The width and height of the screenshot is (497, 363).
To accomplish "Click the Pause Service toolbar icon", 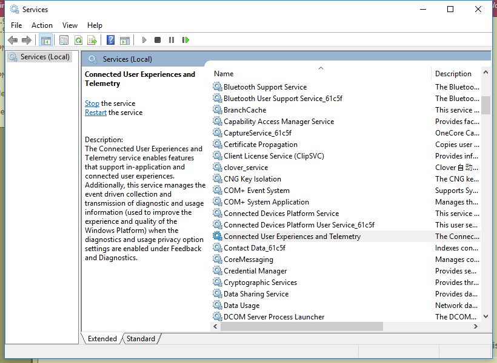I will pos(172,40).
